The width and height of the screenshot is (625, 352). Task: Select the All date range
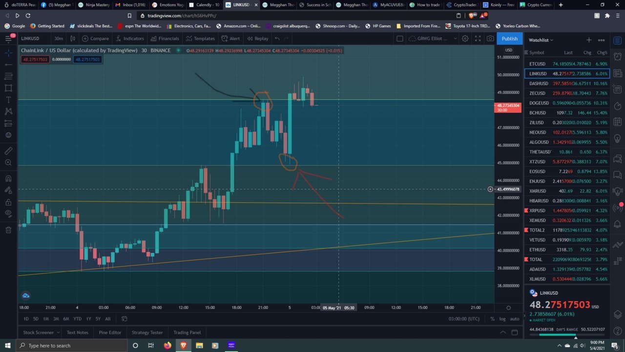107,319
